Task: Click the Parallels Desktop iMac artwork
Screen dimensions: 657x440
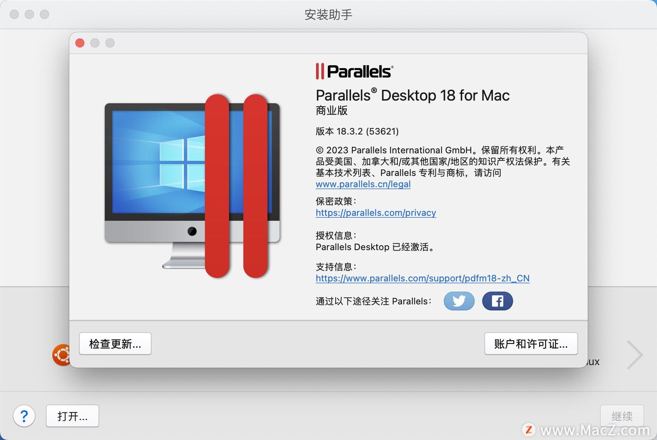Action: pyautogui.click(x=192, y=186)
